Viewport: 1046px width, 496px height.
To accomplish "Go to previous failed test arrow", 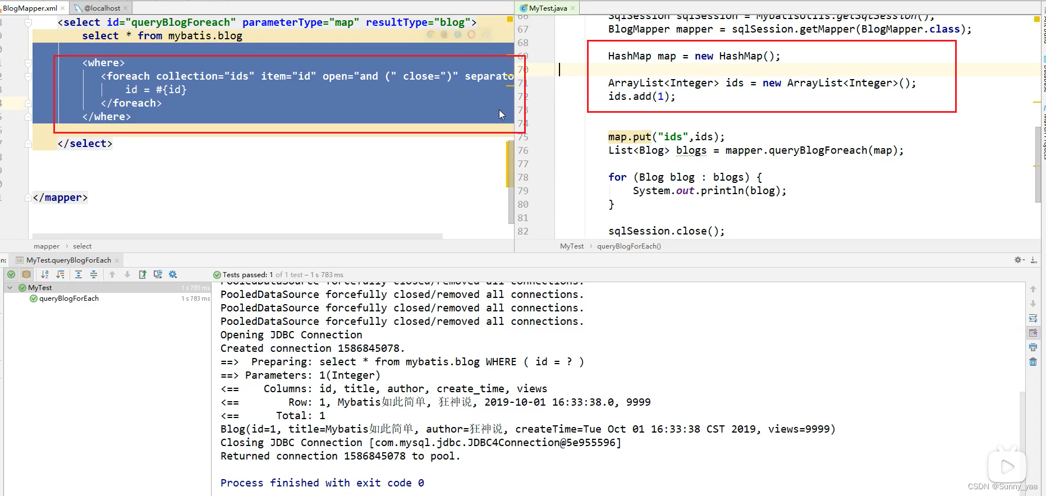I will [112, 274].
